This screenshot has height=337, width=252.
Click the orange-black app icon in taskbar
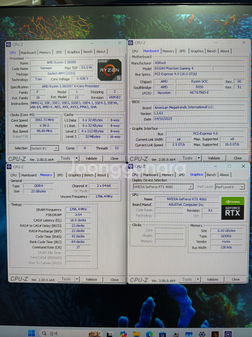(215, 334)
